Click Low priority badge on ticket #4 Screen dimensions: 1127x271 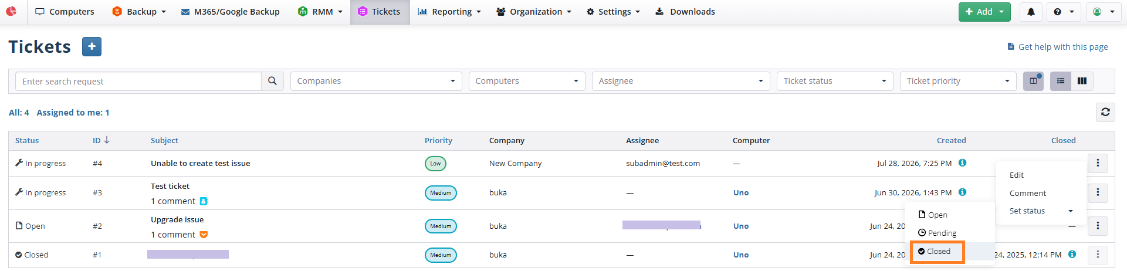coord(435,164)
